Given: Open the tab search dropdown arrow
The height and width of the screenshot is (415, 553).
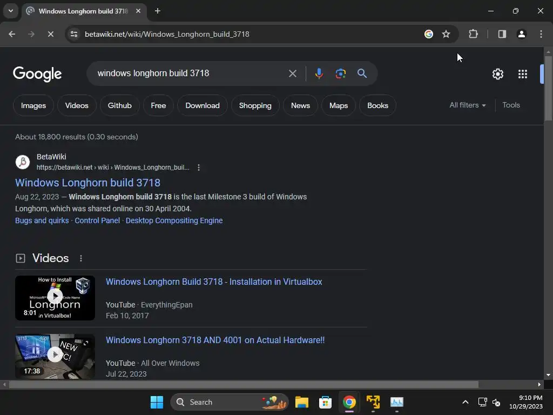Looking at the screenshot, I should (x=11, y=11).
